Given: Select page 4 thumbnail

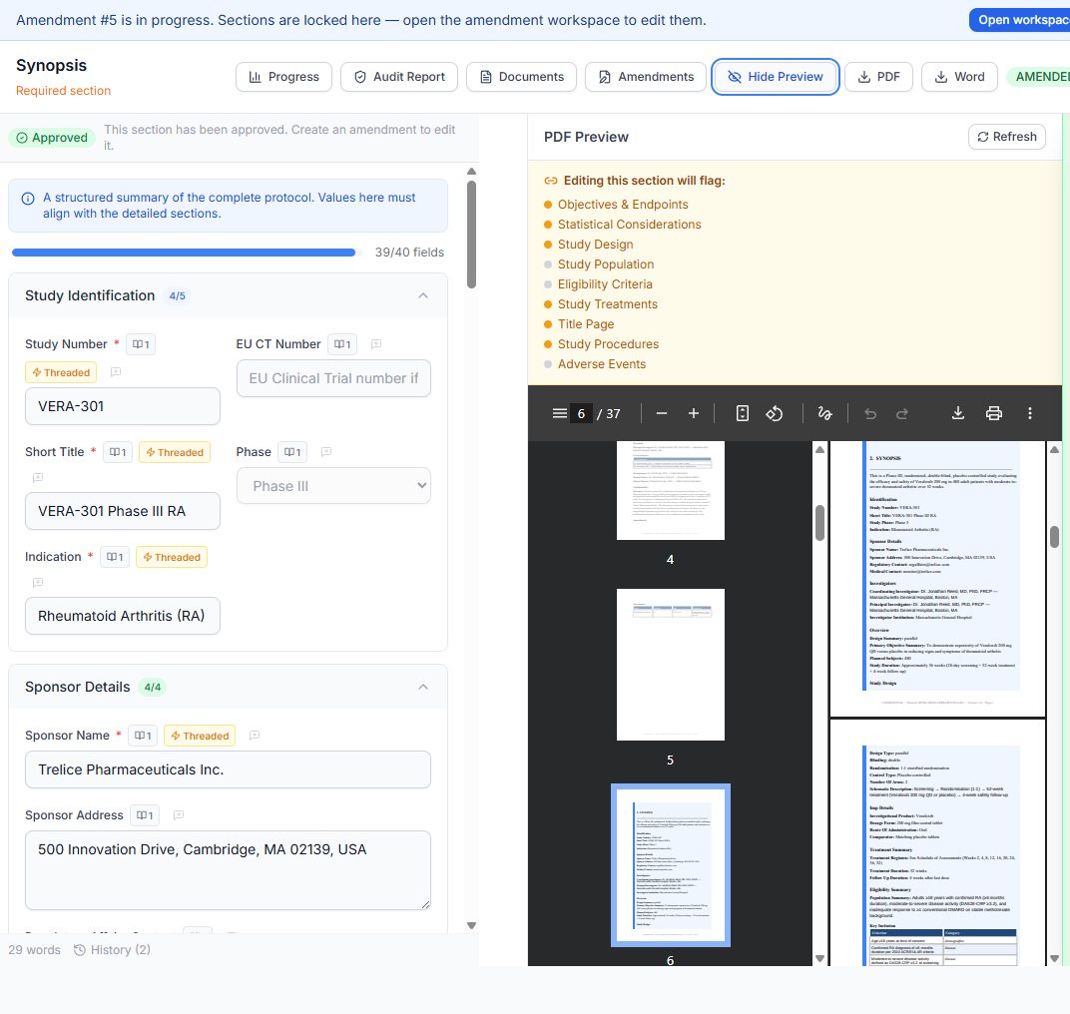Looking at the screenshot, I should (670, 490).
